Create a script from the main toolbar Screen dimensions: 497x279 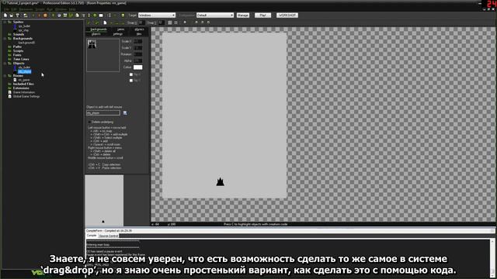pos(77,15)
